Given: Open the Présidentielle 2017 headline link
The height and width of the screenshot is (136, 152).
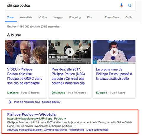Looking at the screenshot, I should (68, 76).
